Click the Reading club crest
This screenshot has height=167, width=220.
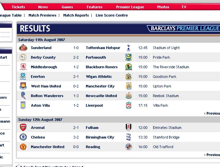coord(128,147)
